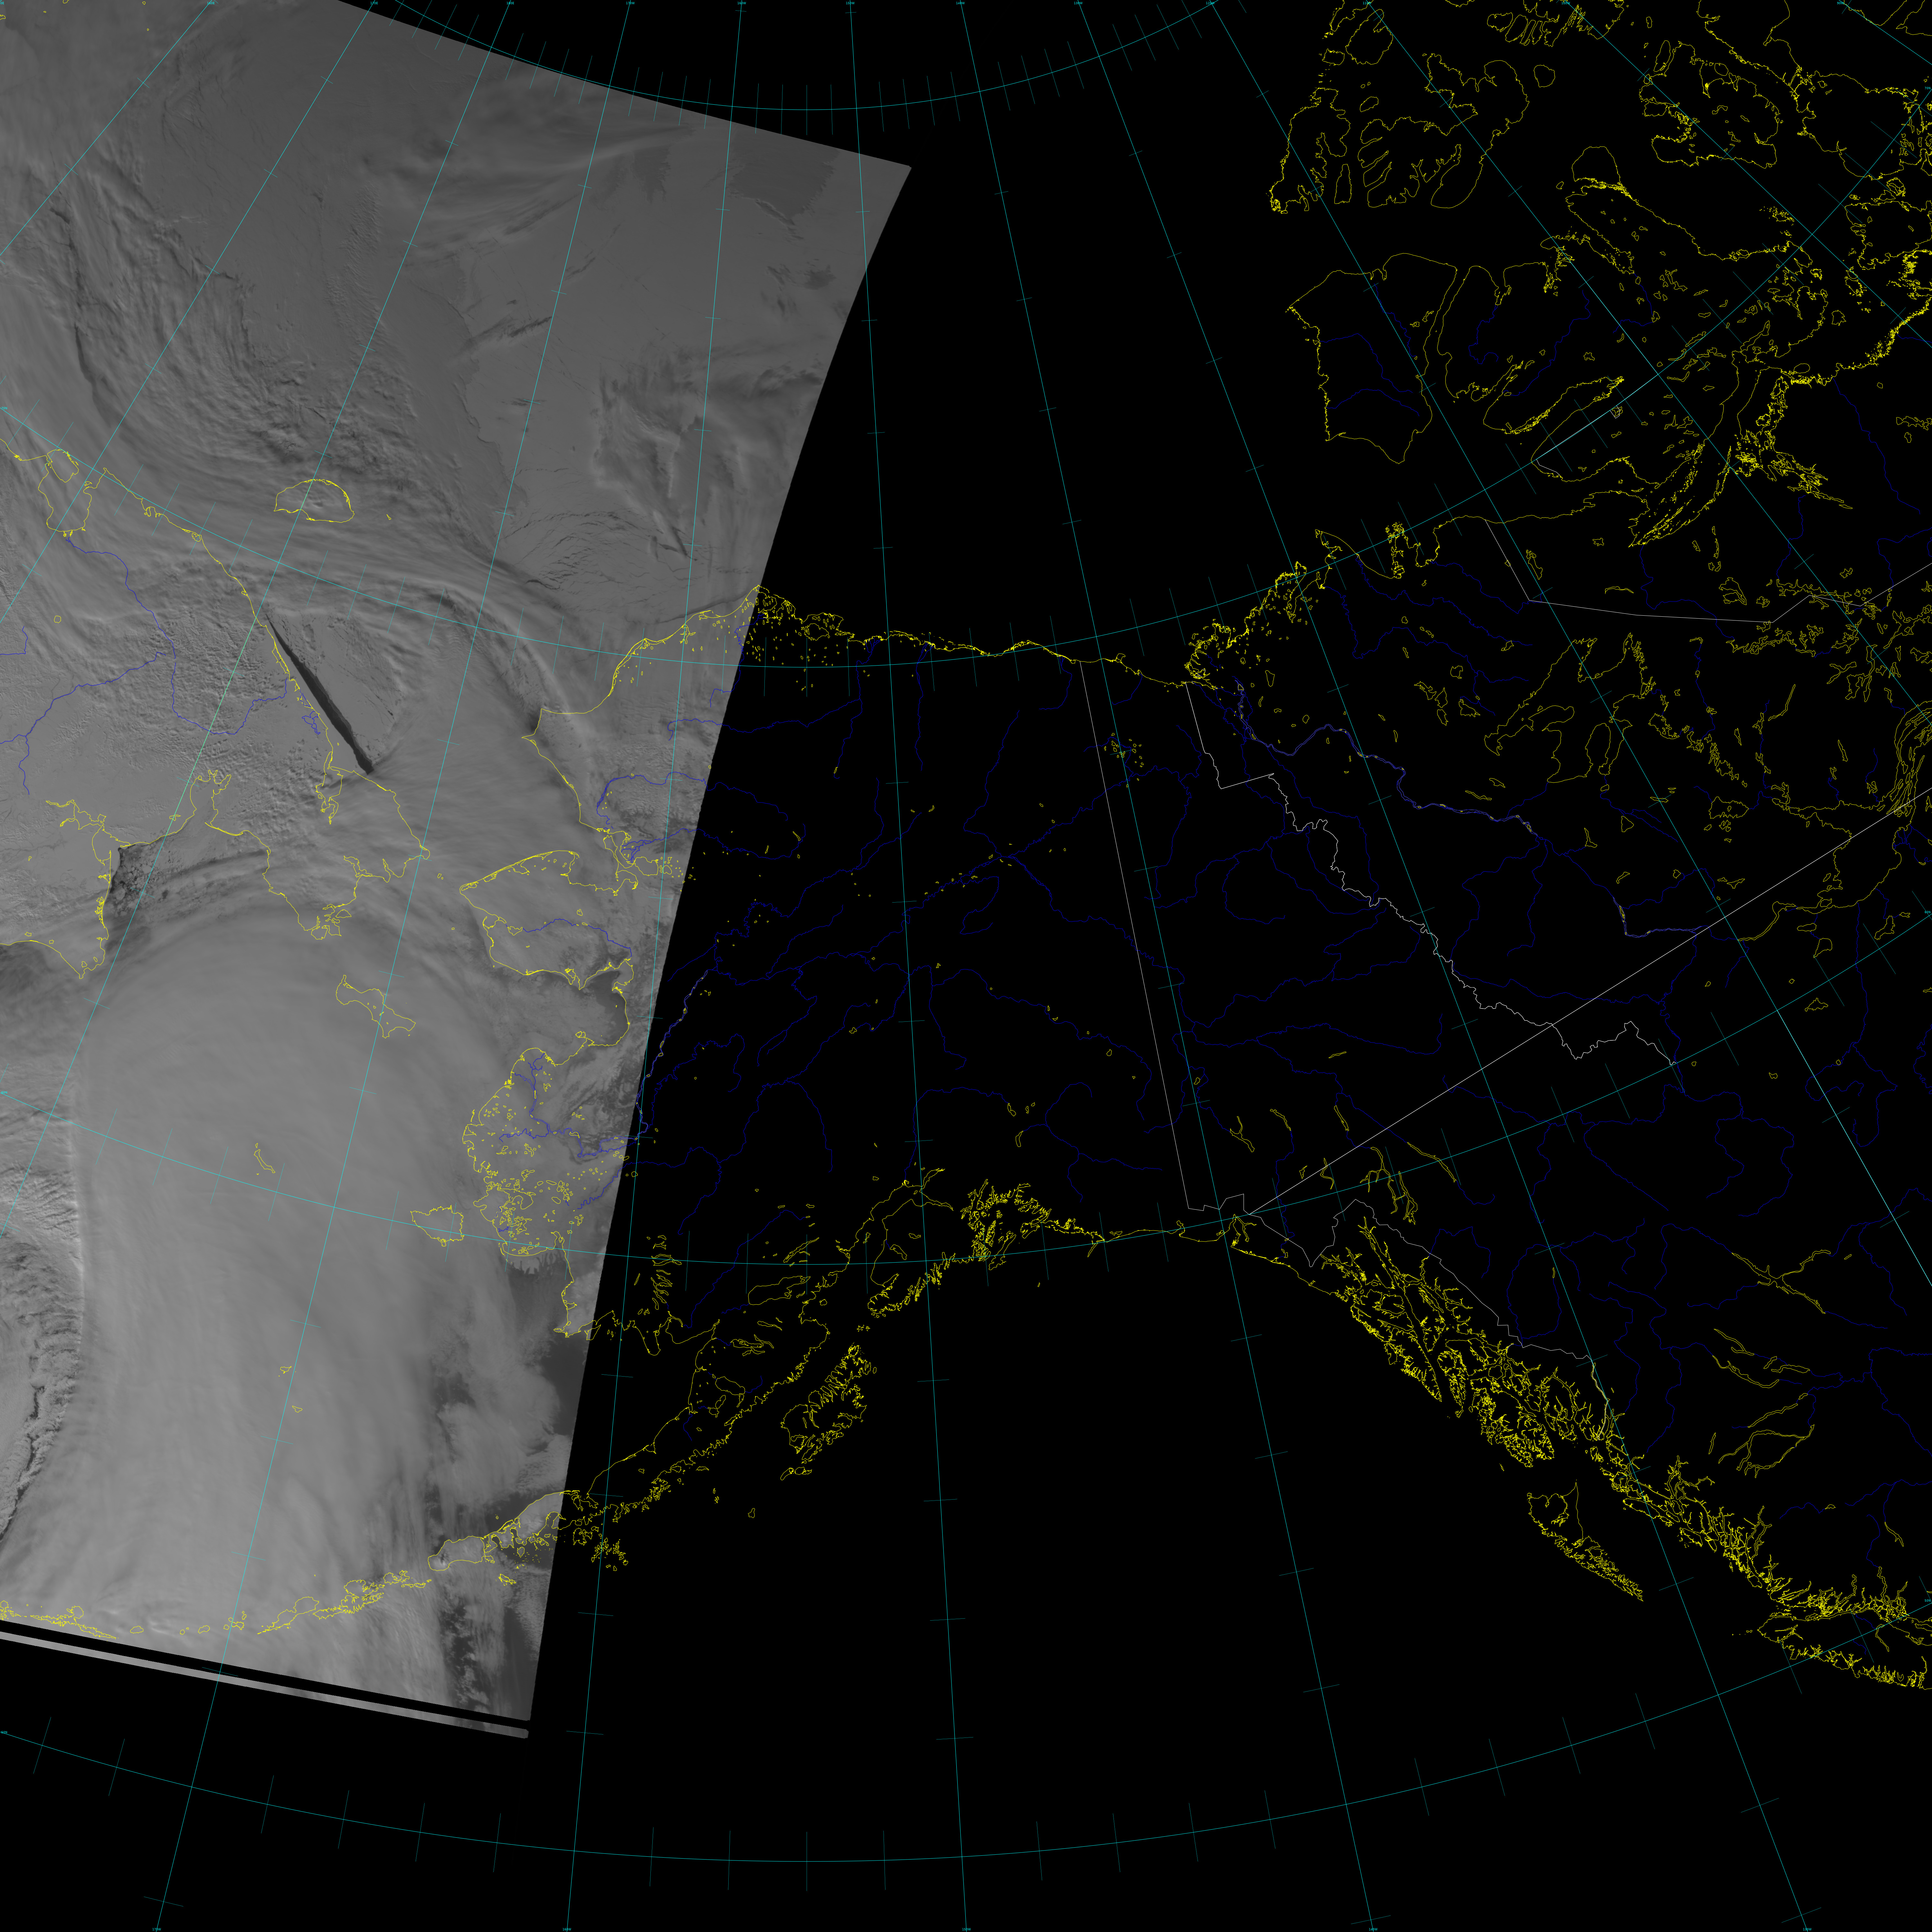Click the 170W longitude label at top
The width and height of the screenshot is (1932, 1932).
click(x=630, y=3)
